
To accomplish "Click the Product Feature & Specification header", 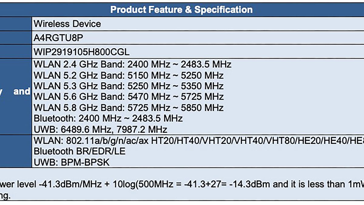I will 181,9.
